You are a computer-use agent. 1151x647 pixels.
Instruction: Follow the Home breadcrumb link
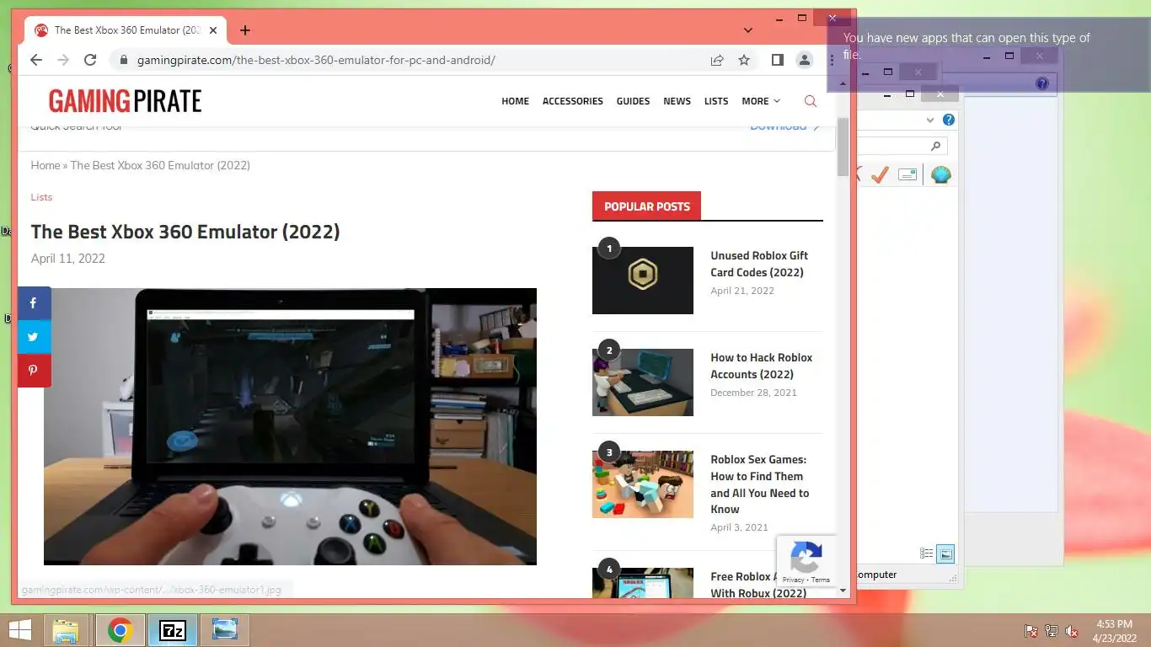[x=46, y=165]
